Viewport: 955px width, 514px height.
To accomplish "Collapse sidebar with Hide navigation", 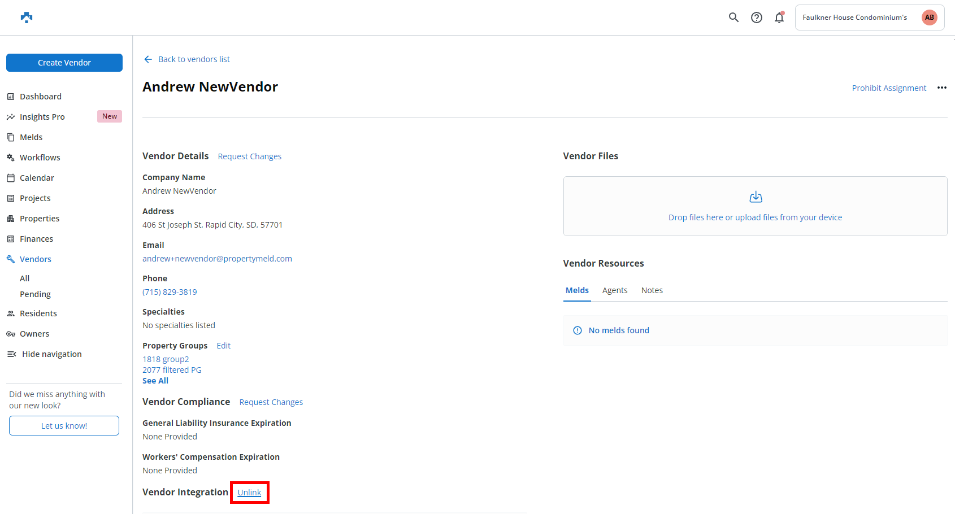I will tap(51, 354).
